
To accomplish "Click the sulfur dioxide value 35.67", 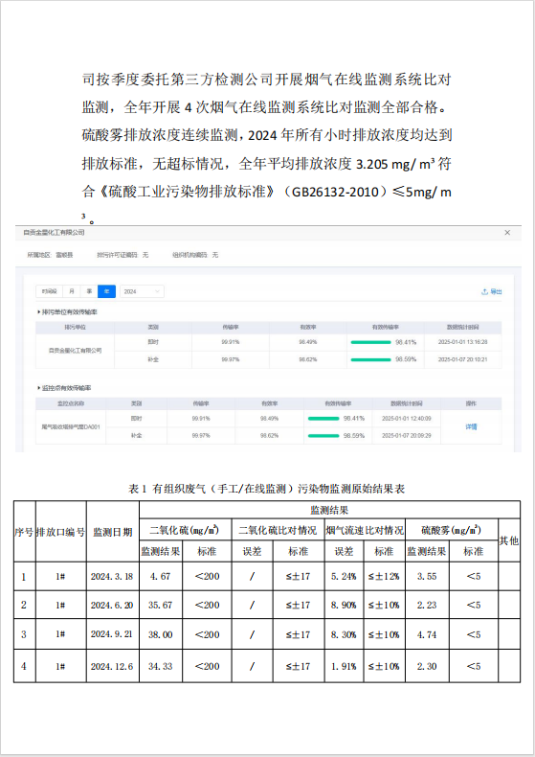I will (161, 606).
